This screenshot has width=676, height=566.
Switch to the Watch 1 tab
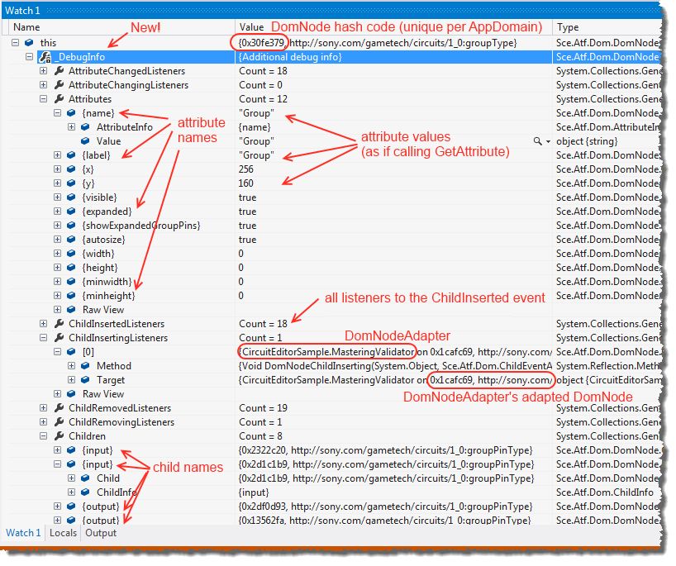pos(23,533)
